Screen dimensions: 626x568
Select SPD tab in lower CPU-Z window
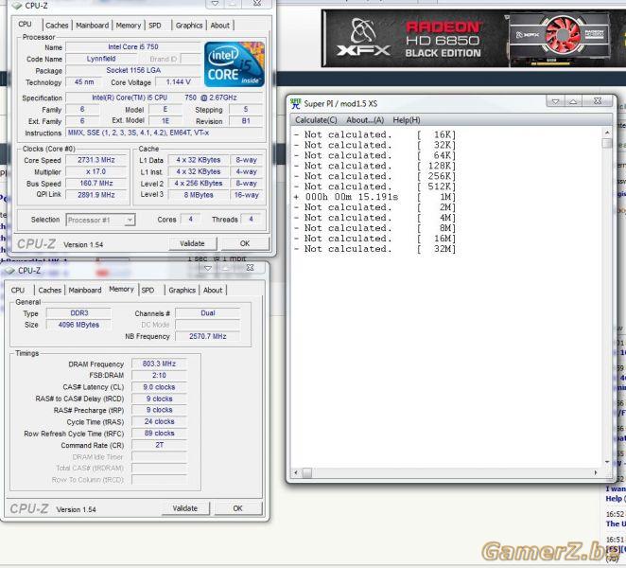[x=148, y=290]
